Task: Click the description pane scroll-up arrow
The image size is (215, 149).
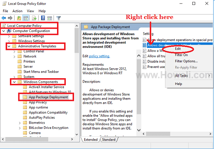Action: (139, 56)
